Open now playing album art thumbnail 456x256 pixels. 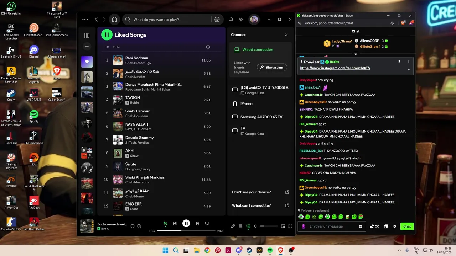click(87, 226)
